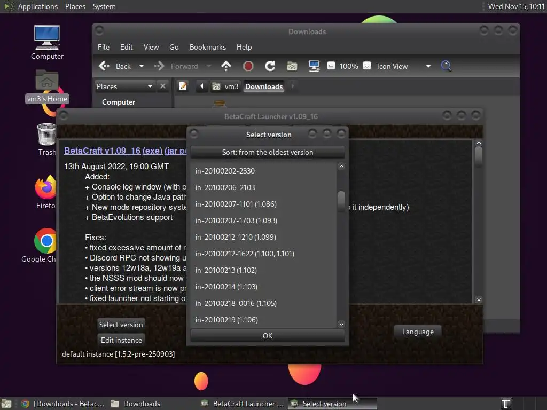
Task: Click the show desktop icon in taskbar
Action: pos(6,404)
